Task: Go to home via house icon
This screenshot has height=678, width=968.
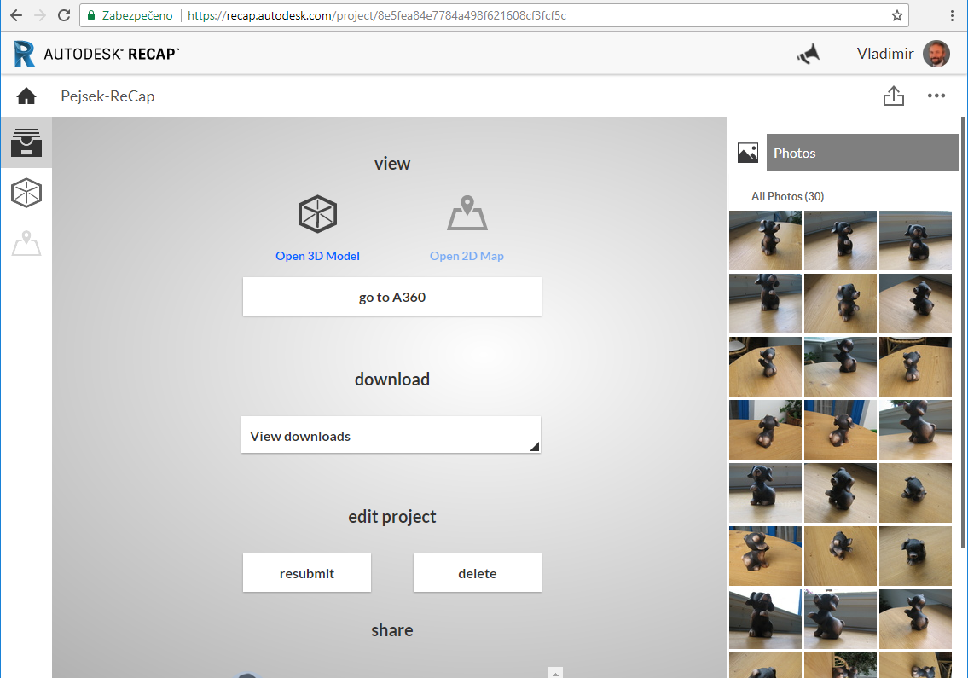Action: 26,96
